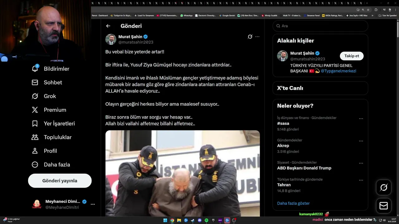Open the Google Gemini bookmark
Image resolution: width=399 pixels, height=224 pixels.
pyautogui.click(x=227, y=15)
